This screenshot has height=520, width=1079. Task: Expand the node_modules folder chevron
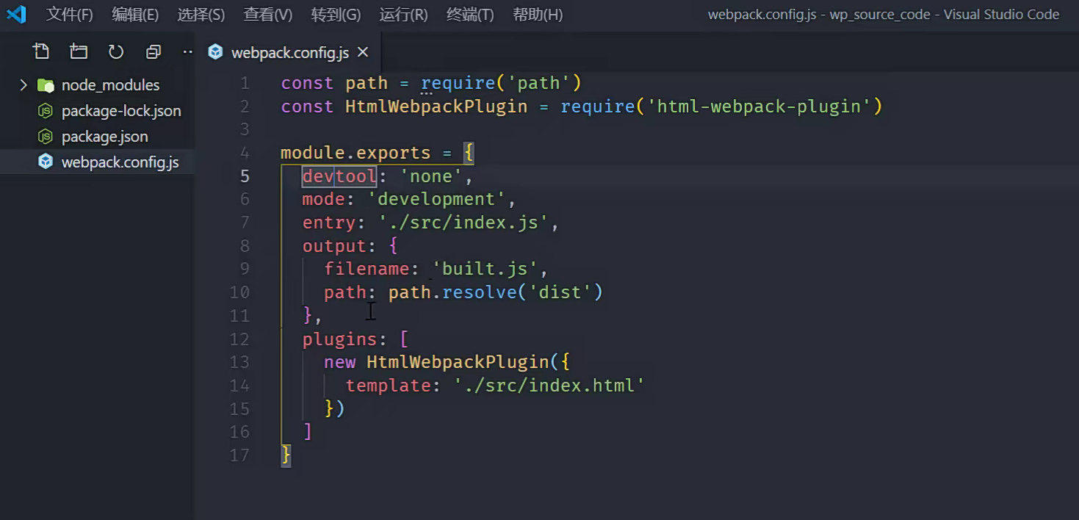click(24, 85)
